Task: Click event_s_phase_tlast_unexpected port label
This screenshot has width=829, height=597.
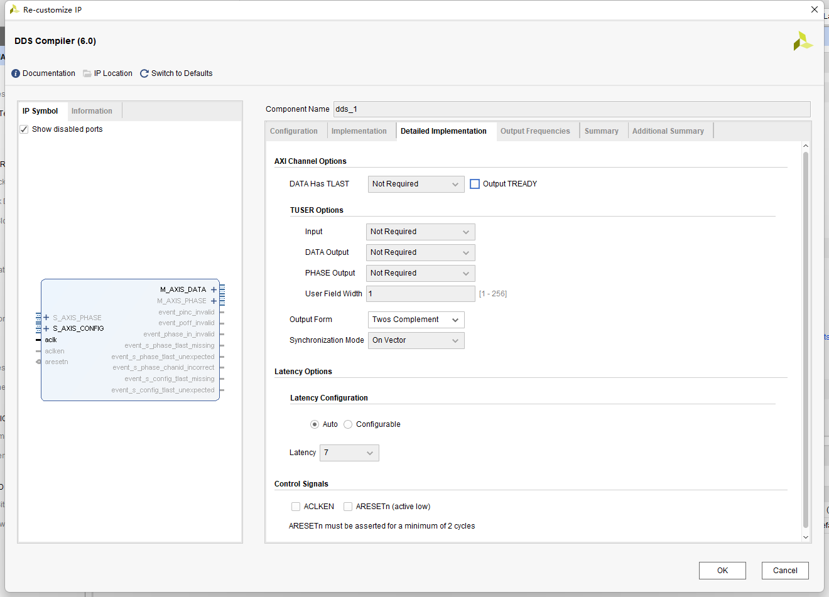Action: [x=163, y=357]
